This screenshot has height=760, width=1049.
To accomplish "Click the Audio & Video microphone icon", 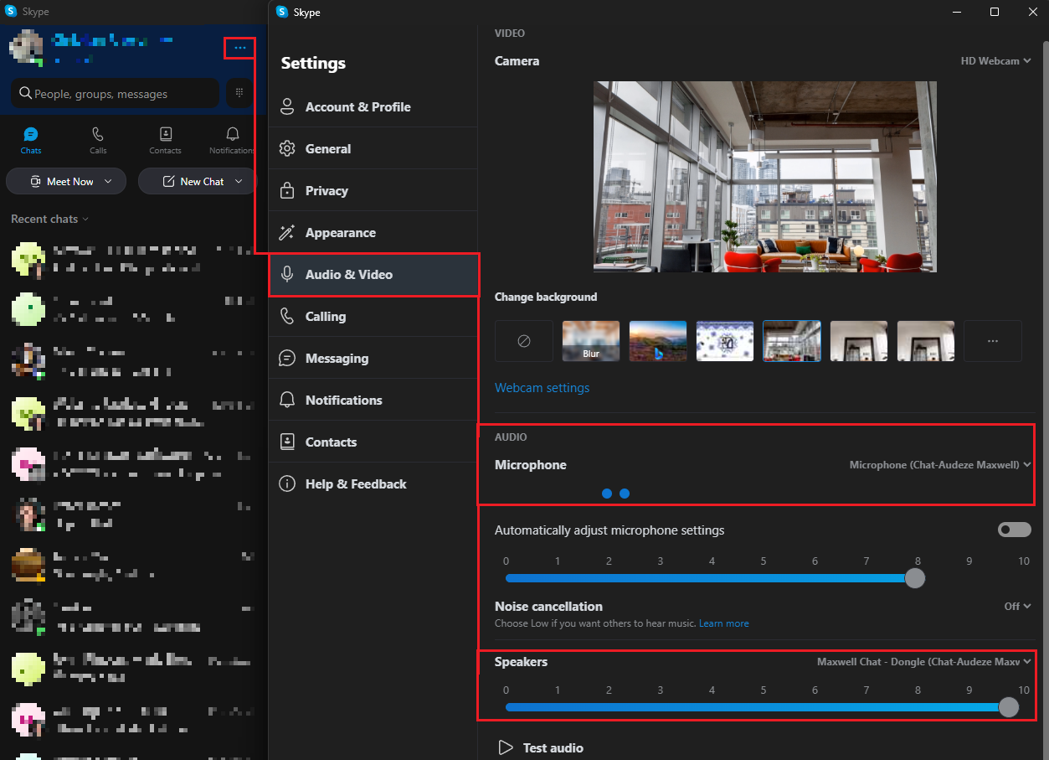I will click(287, 275).
